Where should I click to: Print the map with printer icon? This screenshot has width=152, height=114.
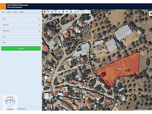(x=71, y=12)
